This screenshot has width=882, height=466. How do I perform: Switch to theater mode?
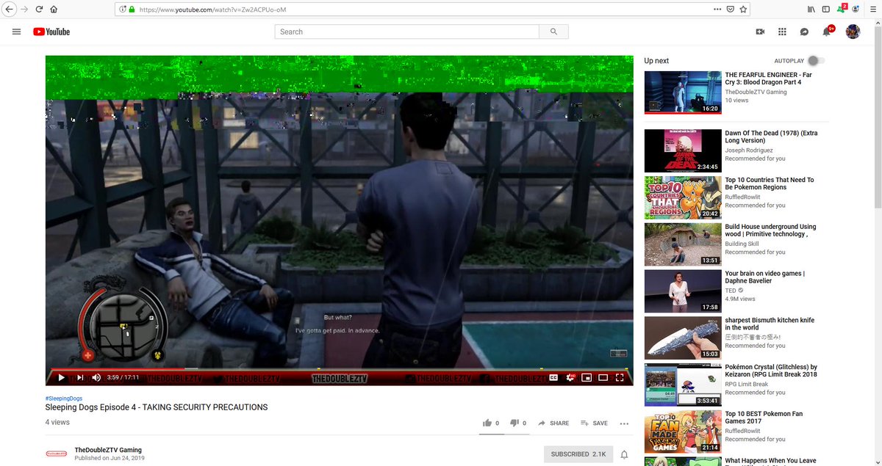coord(603,378)
